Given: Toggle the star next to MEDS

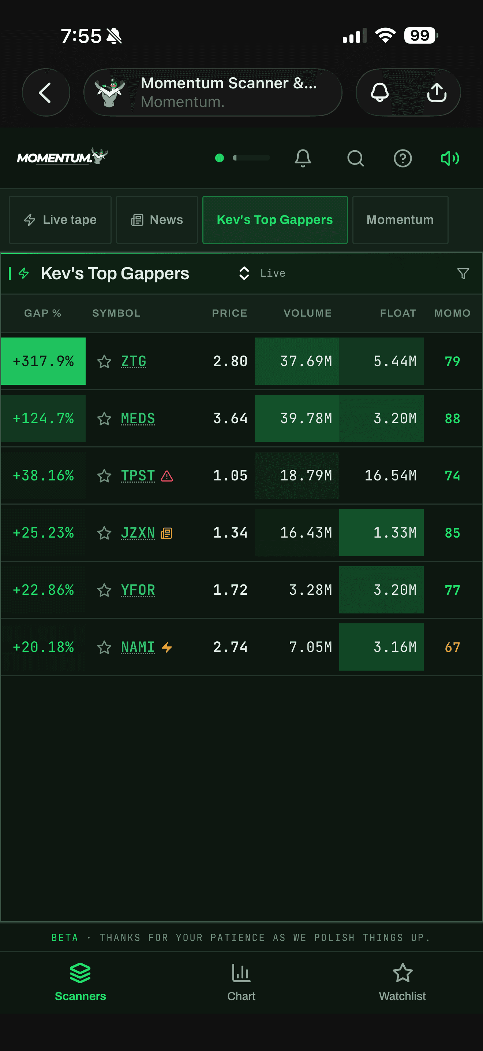Looking at the screenshot, I should [x=104, y=418].
